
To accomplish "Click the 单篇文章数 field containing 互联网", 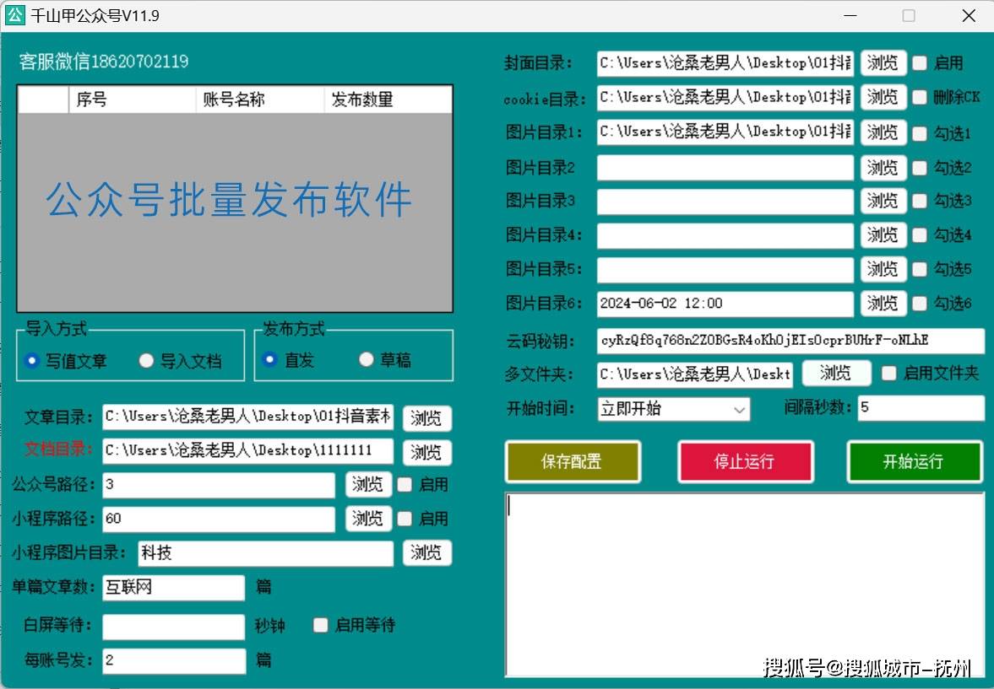I will (x=174, y=588).
